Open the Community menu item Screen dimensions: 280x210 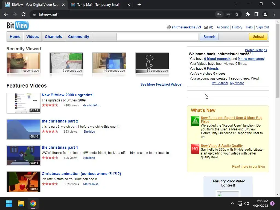point(78,37)
